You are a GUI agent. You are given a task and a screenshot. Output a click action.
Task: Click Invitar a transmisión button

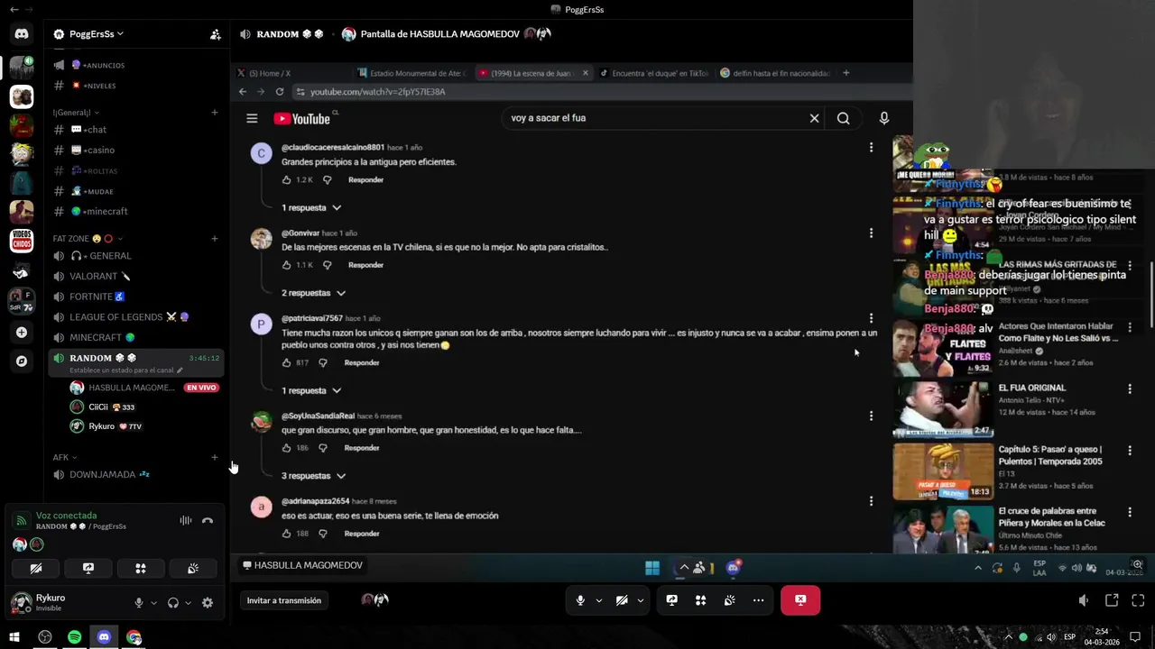coord(284,600)
